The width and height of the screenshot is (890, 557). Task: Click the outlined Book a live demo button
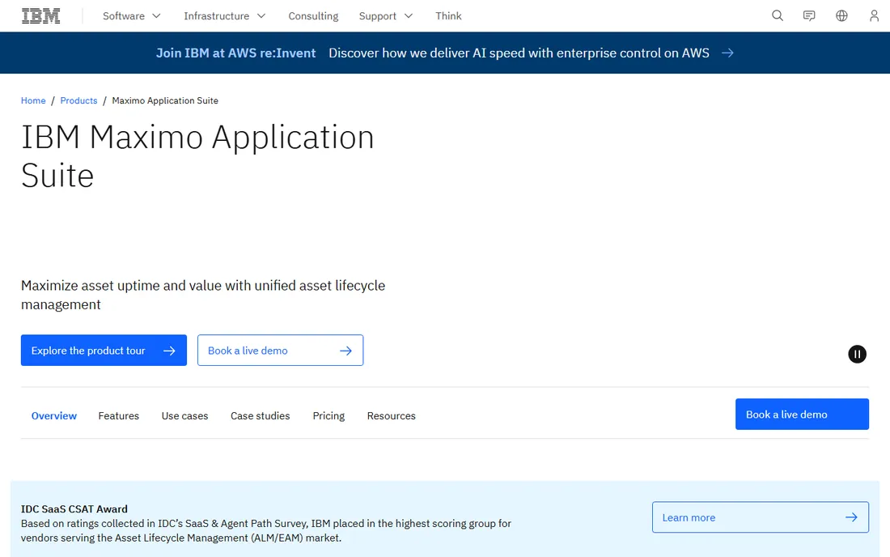point(281,351)
